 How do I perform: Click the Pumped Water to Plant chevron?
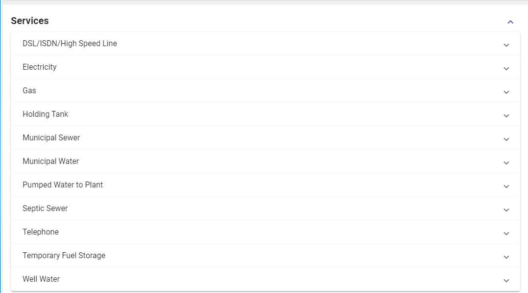pos(506,186)
